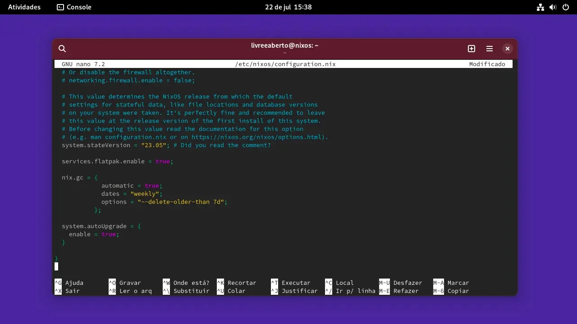Click the ^C Local shortcut

point(339,283)
